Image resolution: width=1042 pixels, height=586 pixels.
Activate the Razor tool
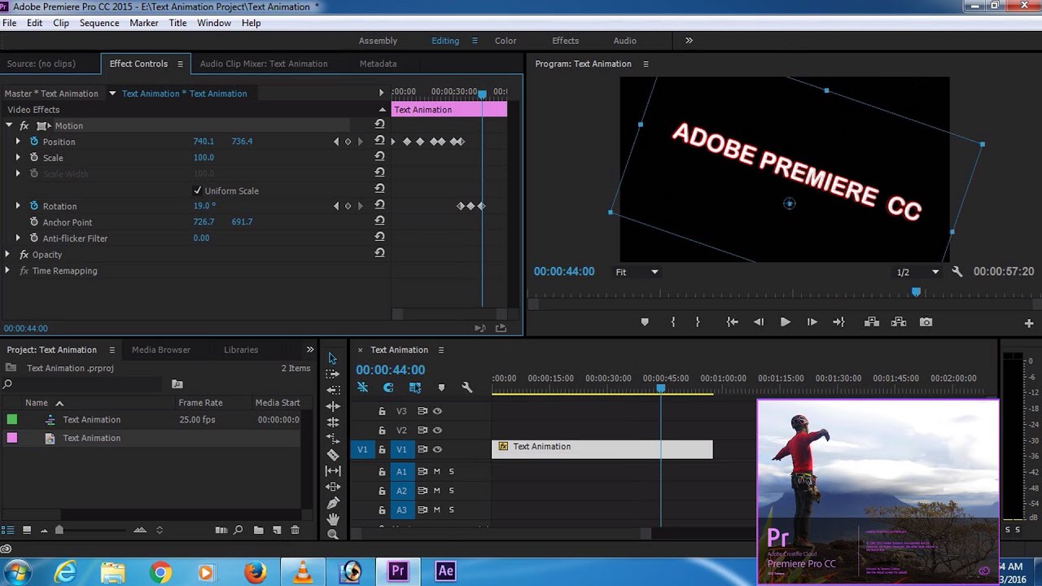pos(332,455)
